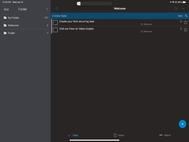
Task: Add a new folder with the plus icon
Action: [x=47, y=9]
